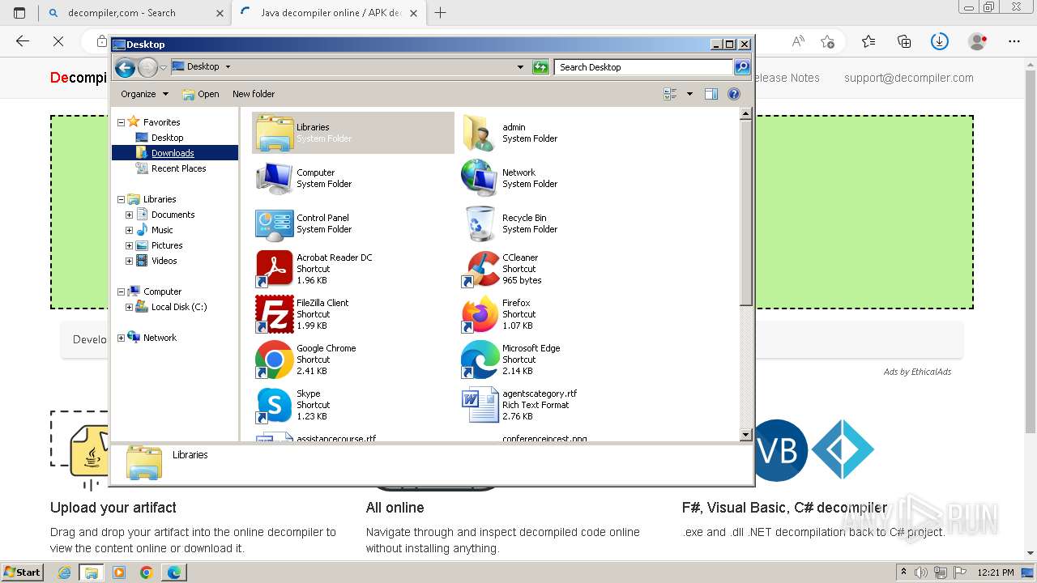Viewport: 1037px width, 583px height.
Task: Click the Release Notes link
Action: point(787,78)
